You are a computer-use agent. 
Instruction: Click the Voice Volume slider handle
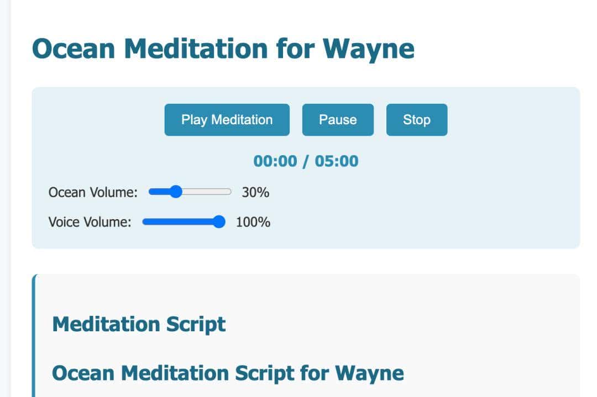(219, 222)
